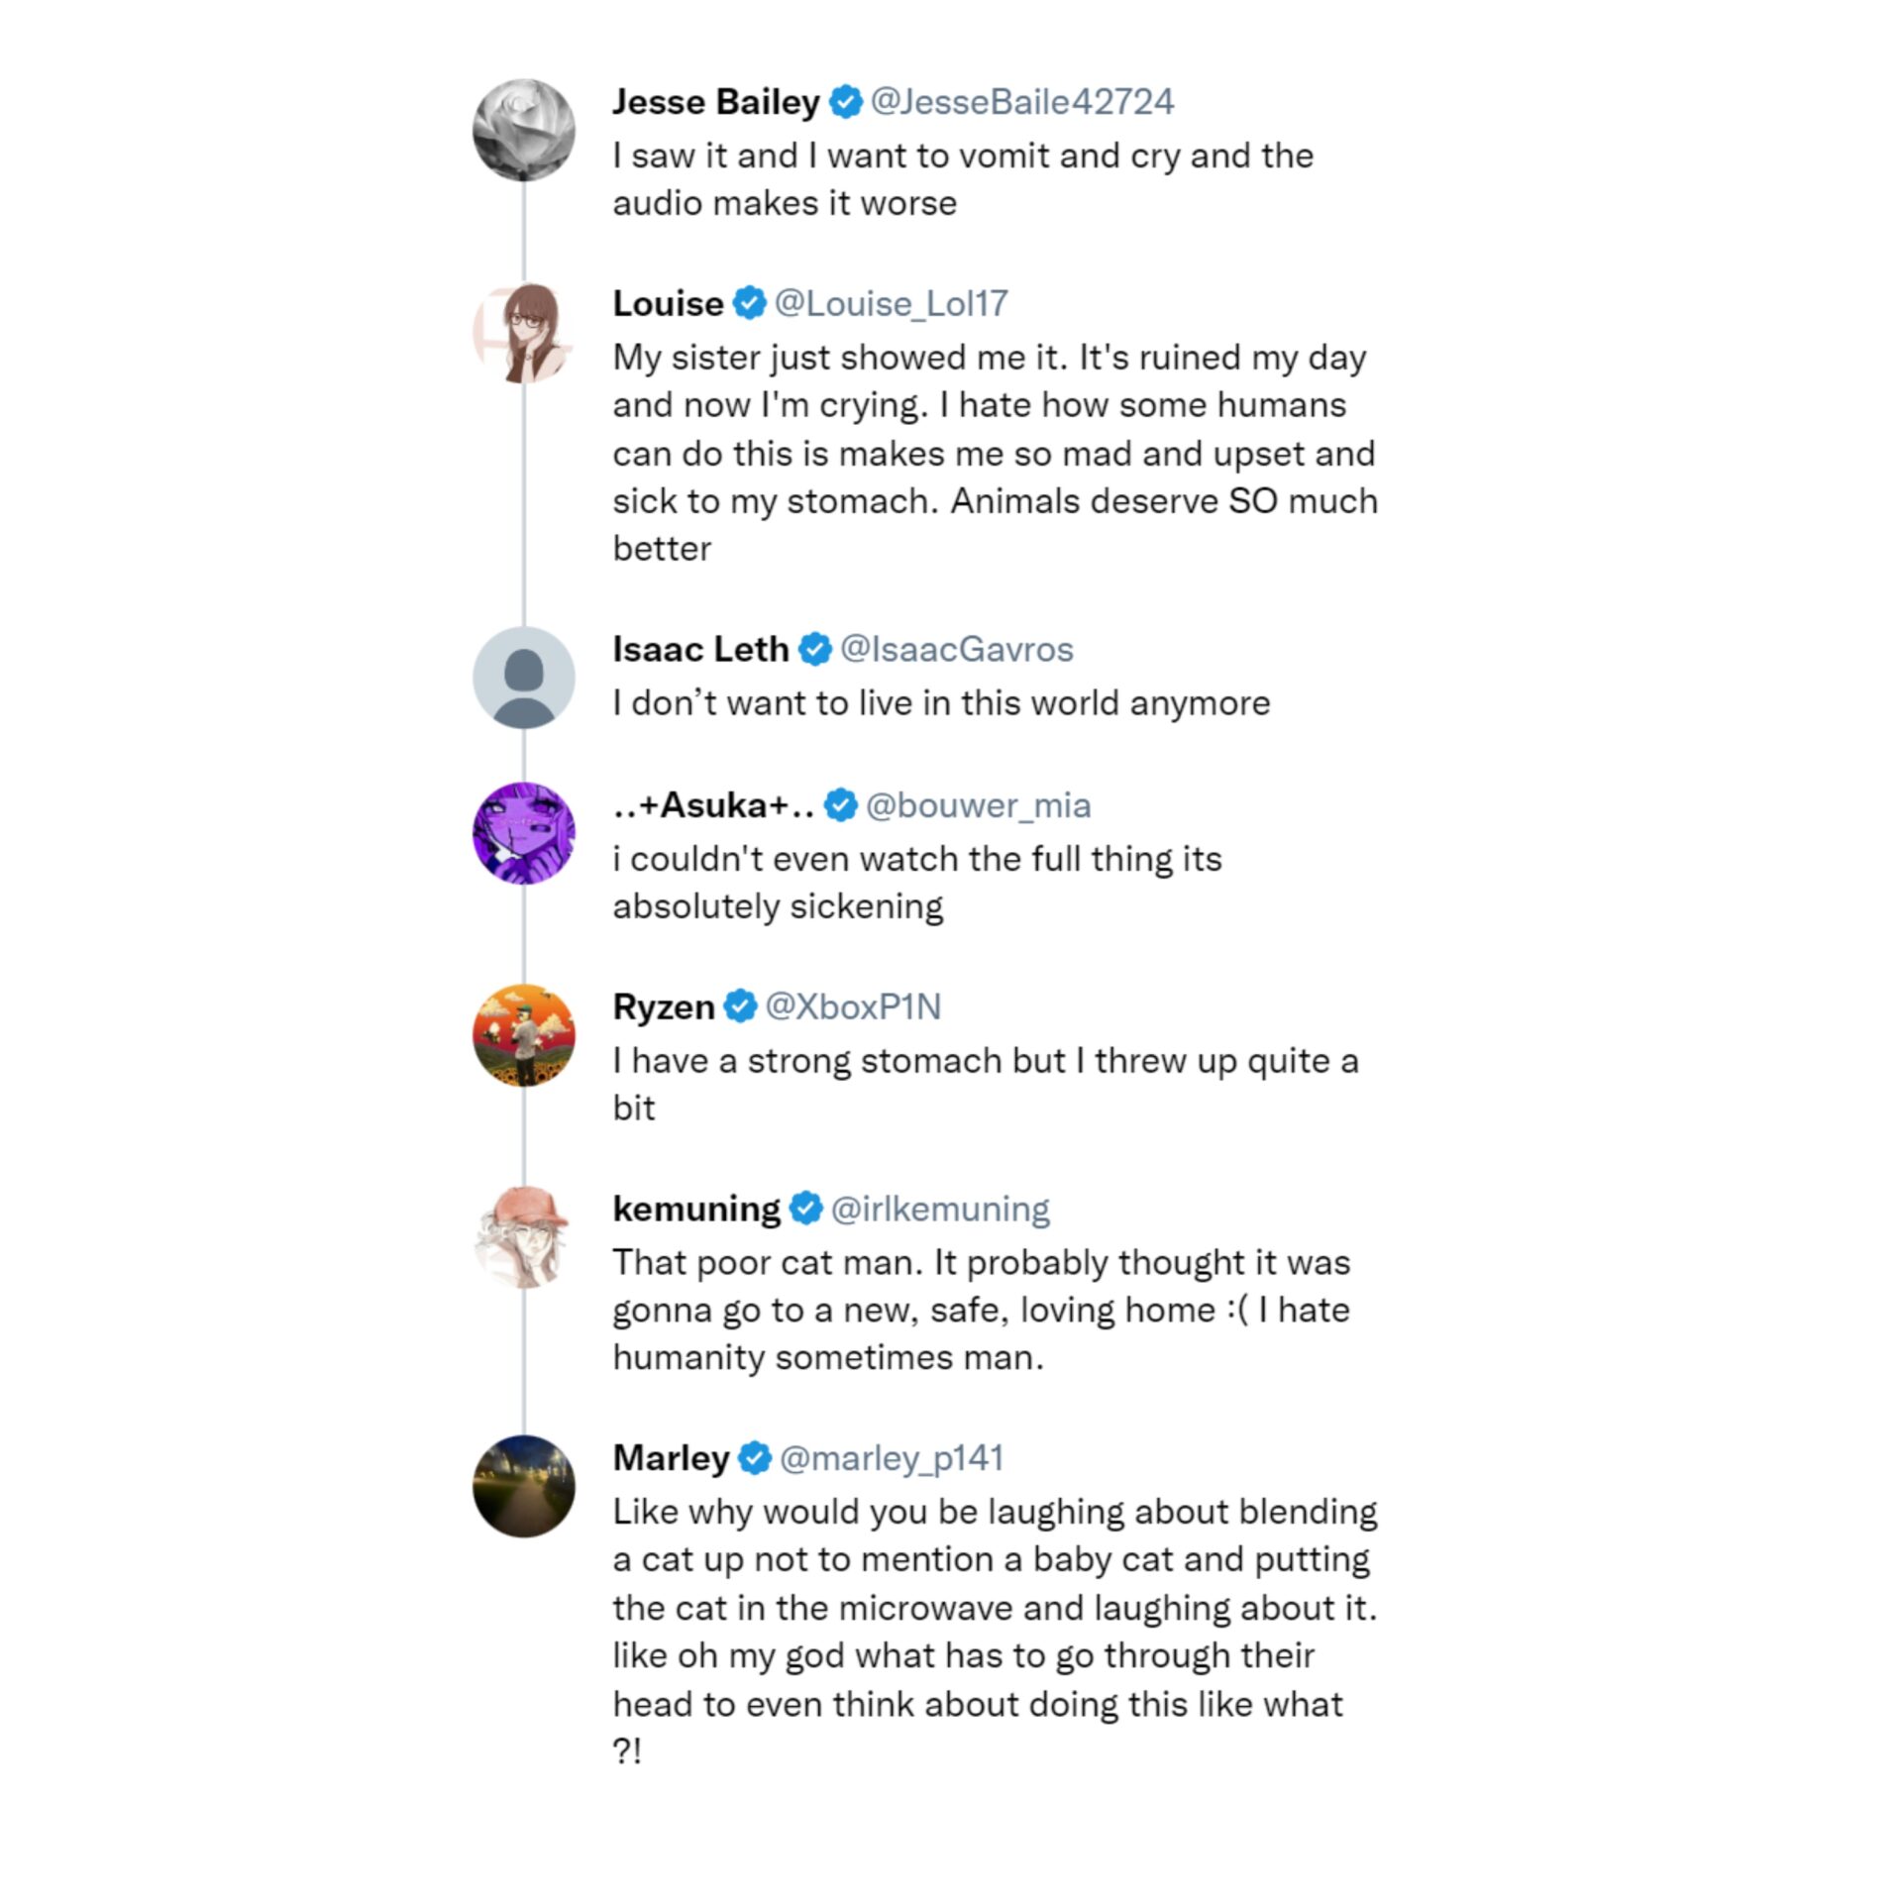Open the purple anime Asuka avatar

524,833
